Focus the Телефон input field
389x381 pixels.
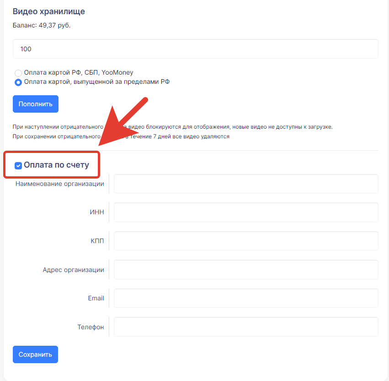(246, 327)
